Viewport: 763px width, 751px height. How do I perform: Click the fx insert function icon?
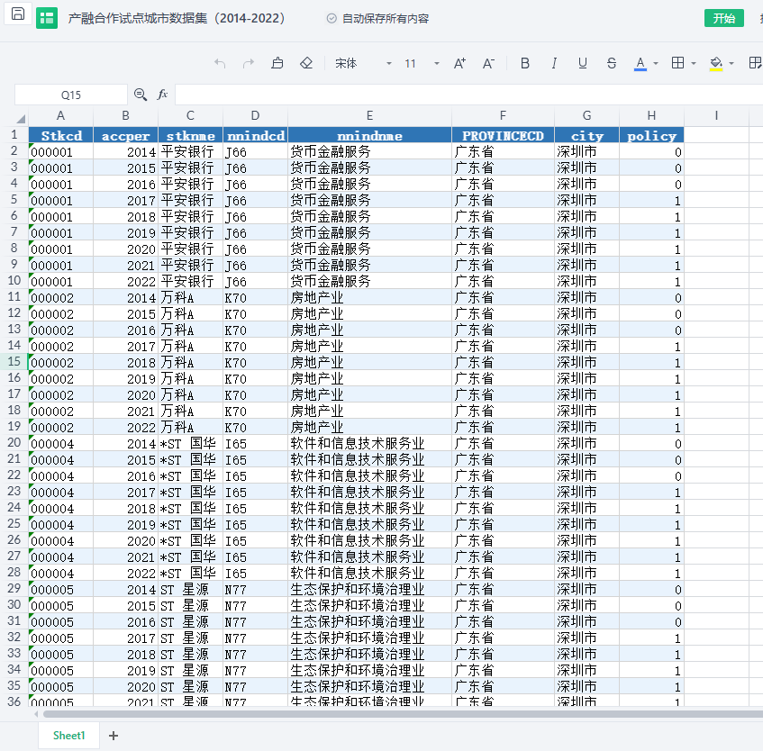click(163, 95)
